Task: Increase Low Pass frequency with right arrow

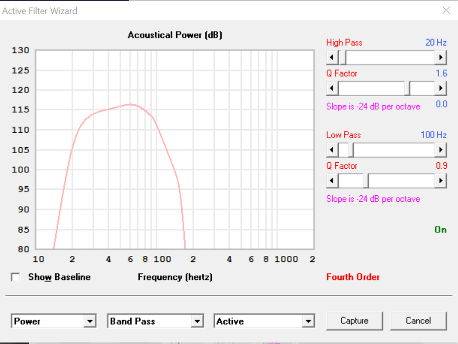Action: click(440, 150)
